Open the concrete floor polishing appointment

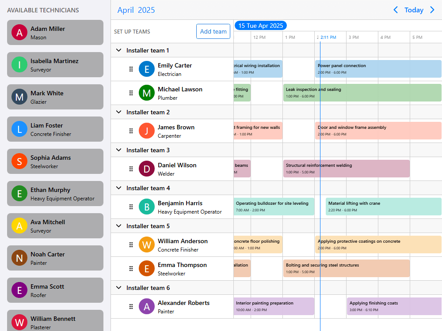coord(258,244)
